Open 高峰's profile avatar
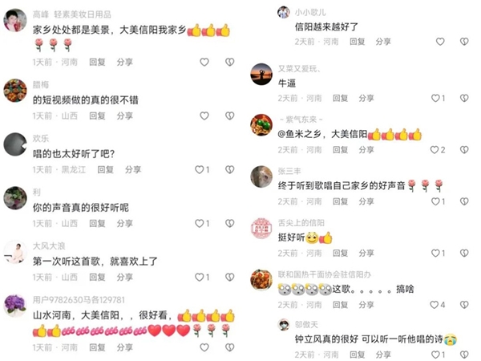 point(14,20)
